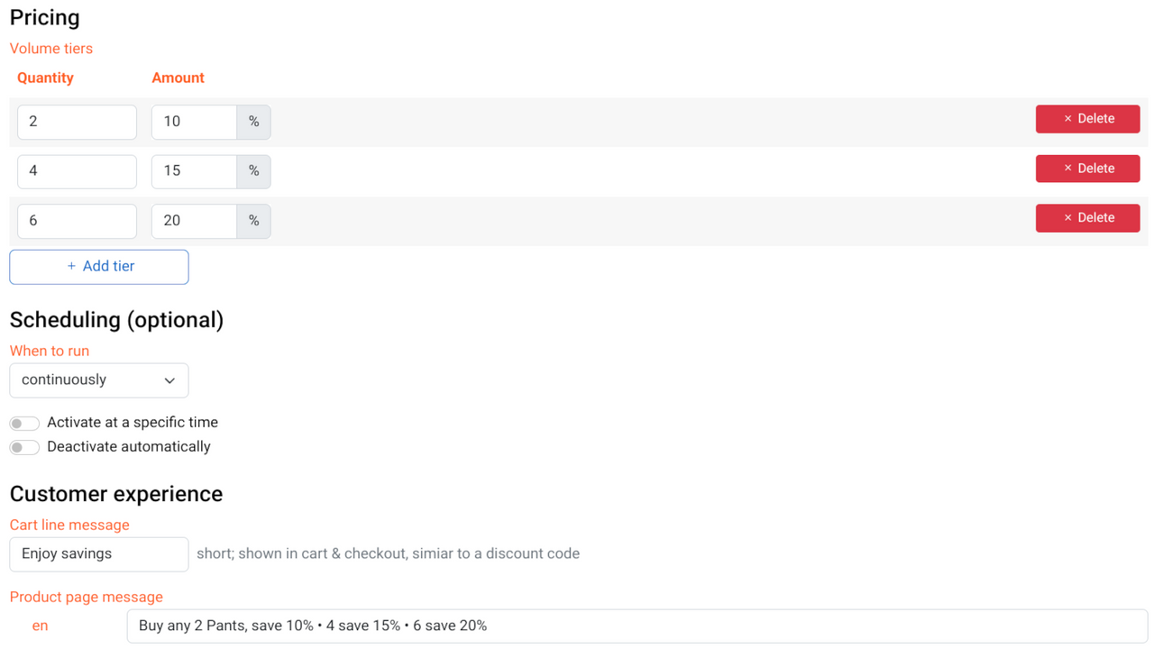Click the Volume tiers section label
The image size is (1154, 649).
tap(50, 48)
